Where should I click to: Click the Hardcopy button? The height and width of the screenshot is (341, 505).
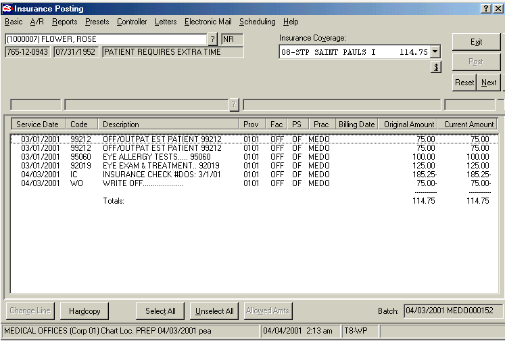coord(85,311)
